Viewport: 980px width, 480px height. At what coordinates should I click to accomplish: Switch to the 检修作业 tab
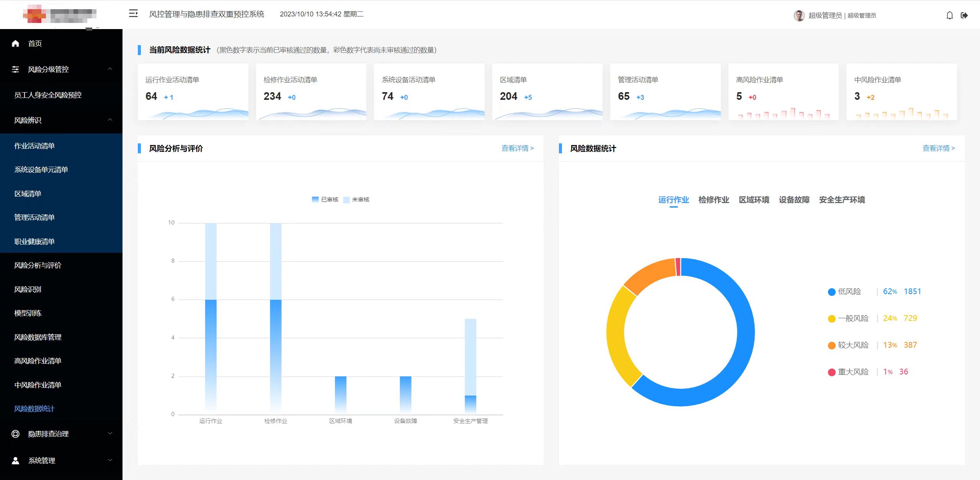[714, 200]
